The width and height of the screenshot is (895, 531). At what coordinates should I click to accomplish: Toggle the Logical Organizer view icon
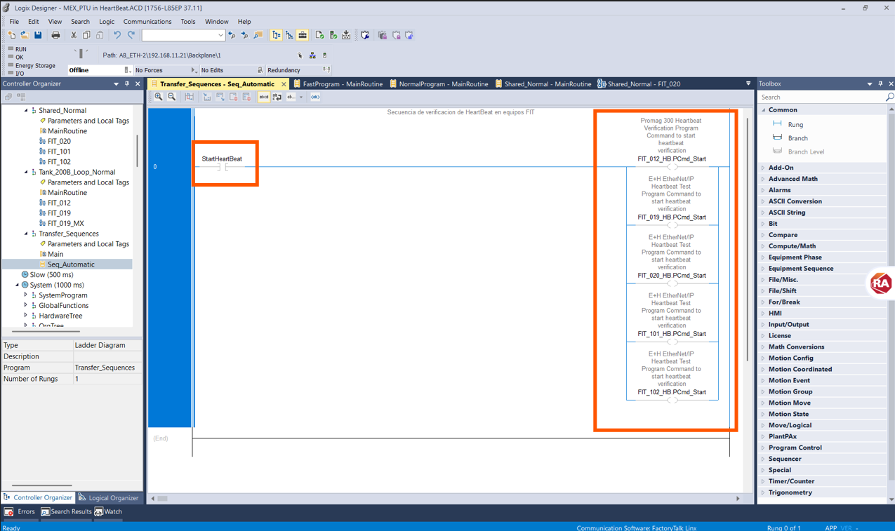[289, 35]
